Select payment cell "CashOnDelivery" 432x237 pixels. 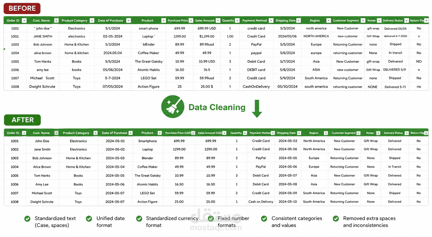point(256,86)
